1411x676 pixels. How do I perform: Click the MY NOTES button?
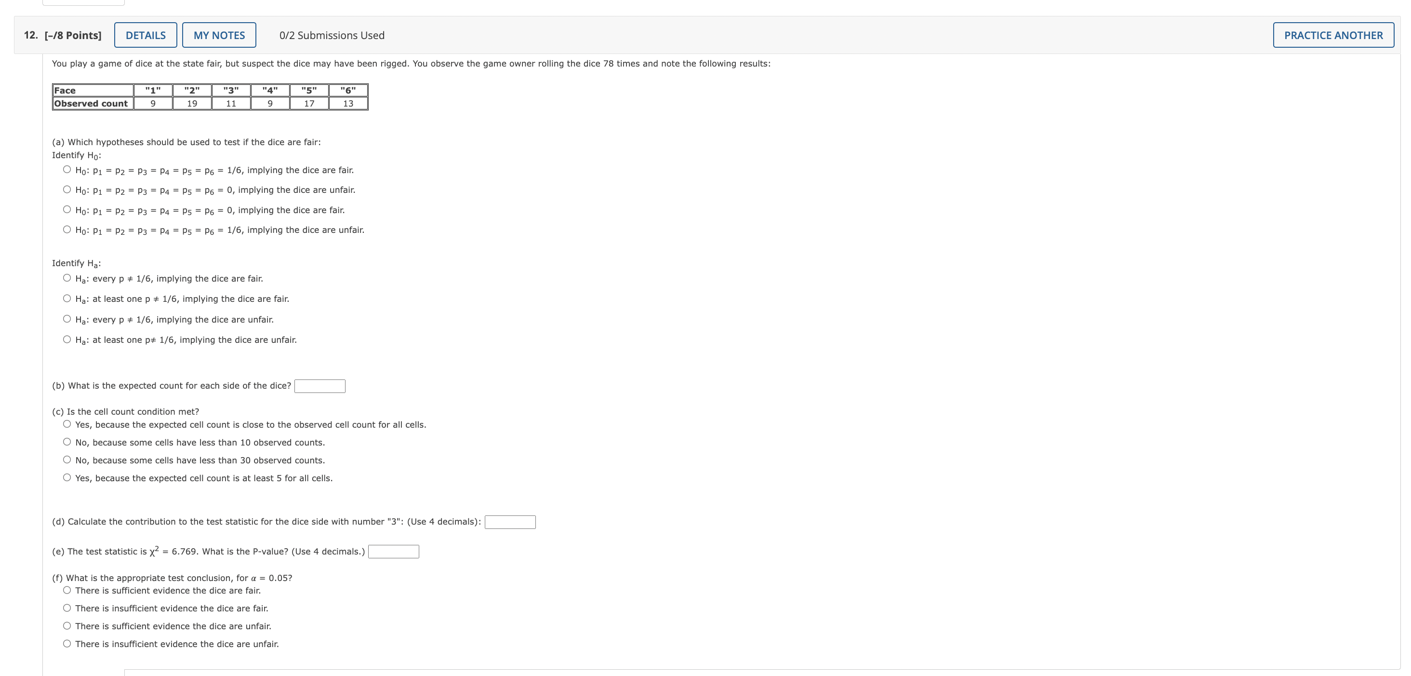coord(219,35)
